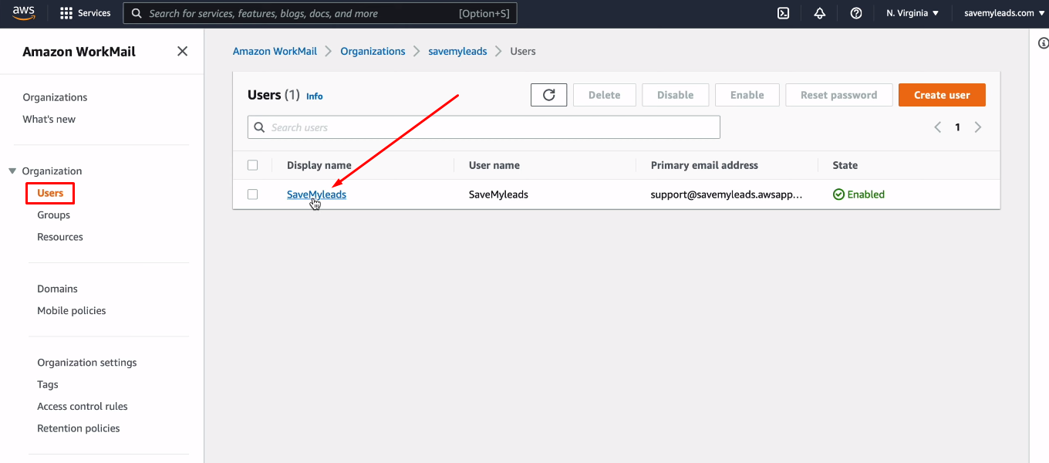Open Retention policies
This screenshot has width=1049, height=463.
[x=79, y=428]
